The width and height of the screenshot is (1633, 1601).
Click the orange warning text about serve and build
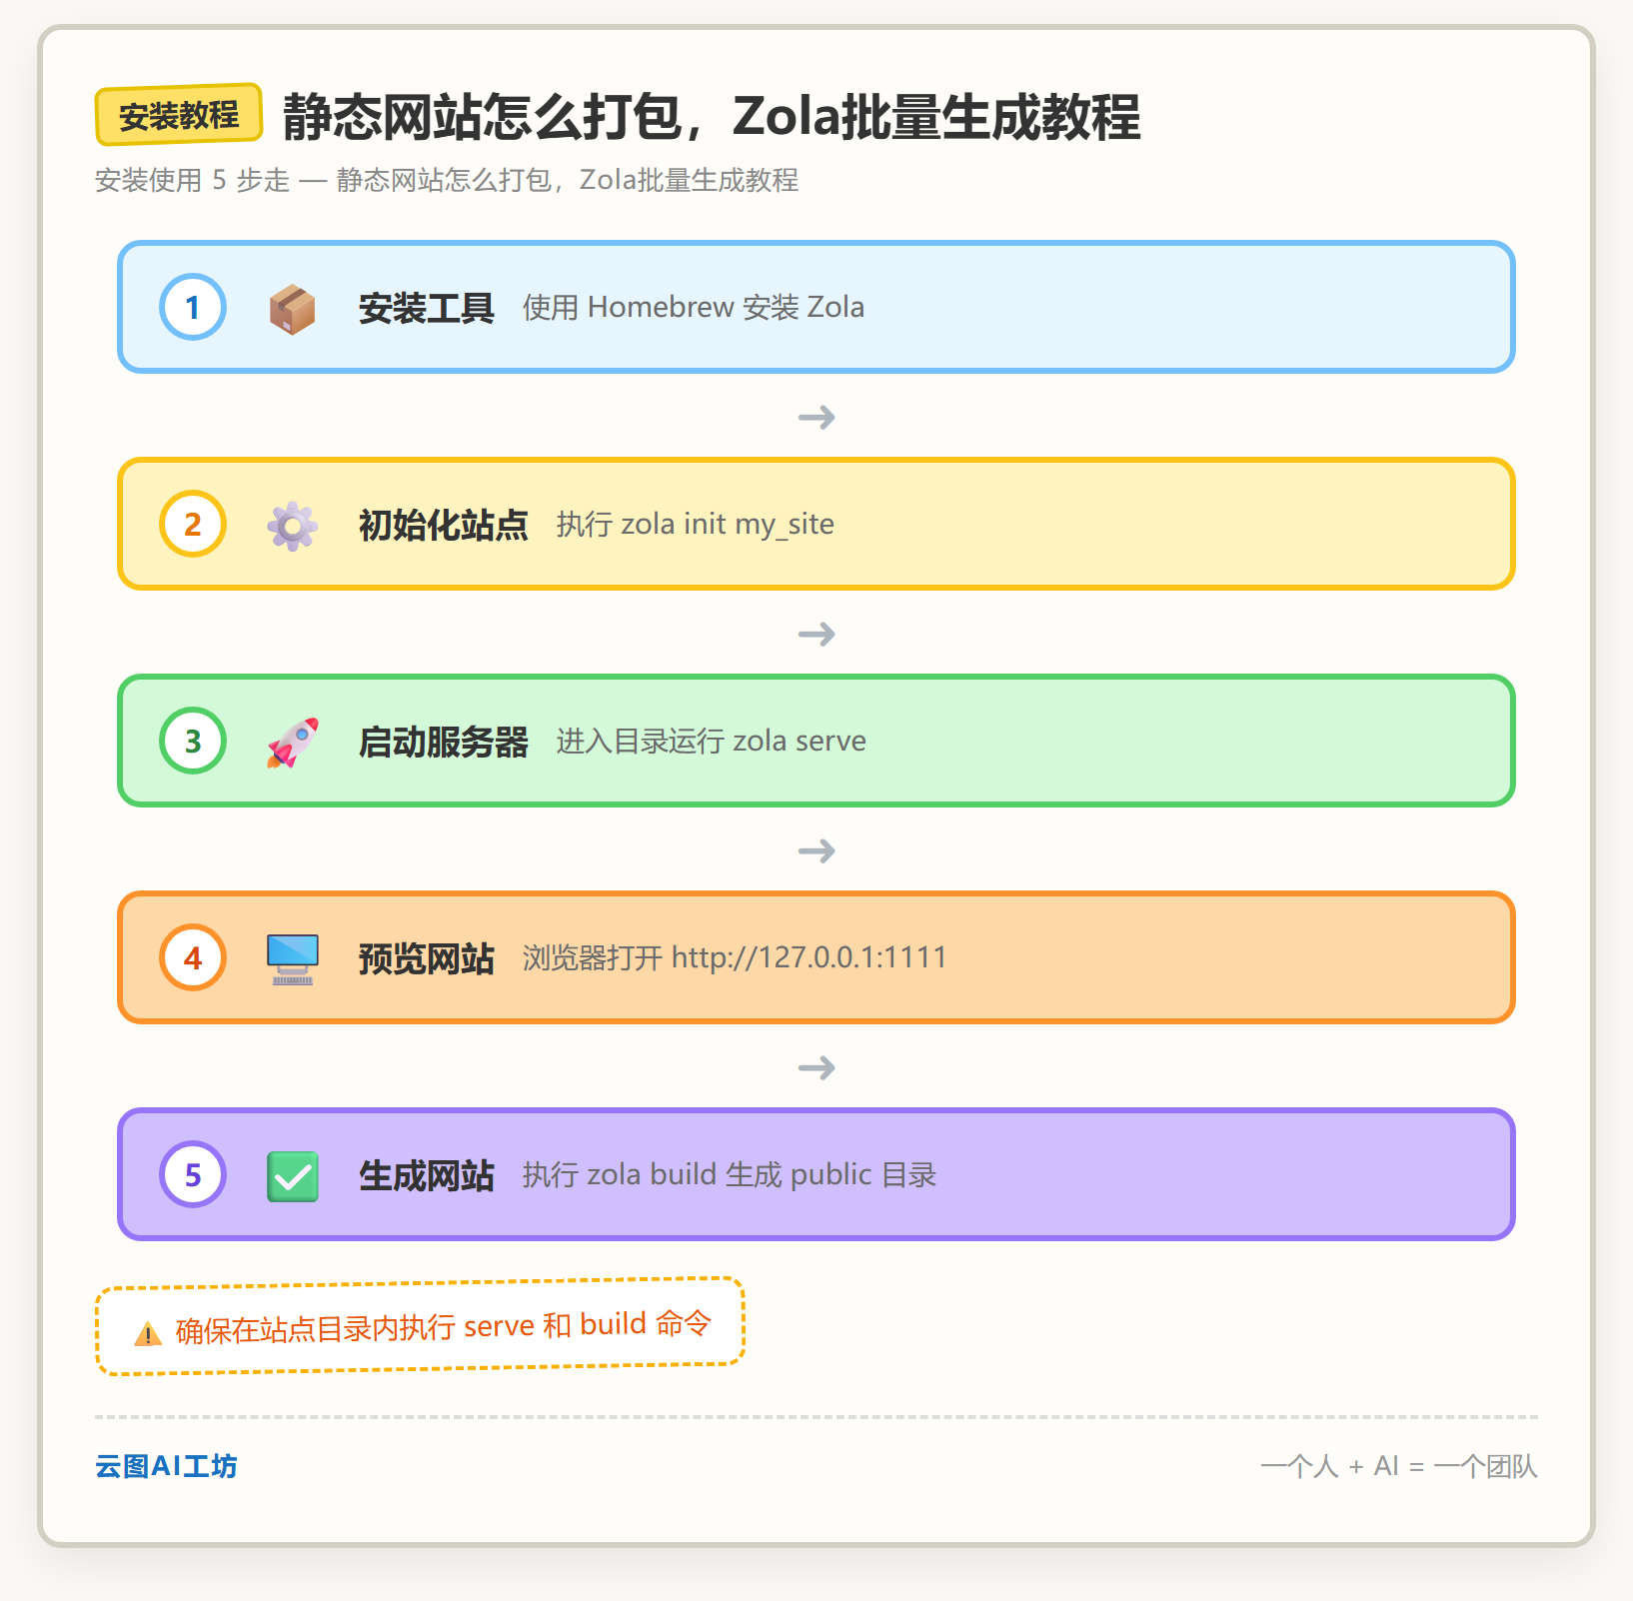444,1326
